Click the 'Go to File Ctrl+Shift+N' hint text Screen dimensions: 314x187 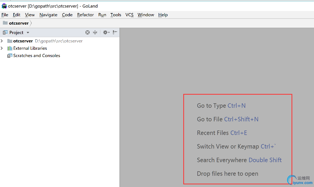pyautogui.click(x=228, y=119)
